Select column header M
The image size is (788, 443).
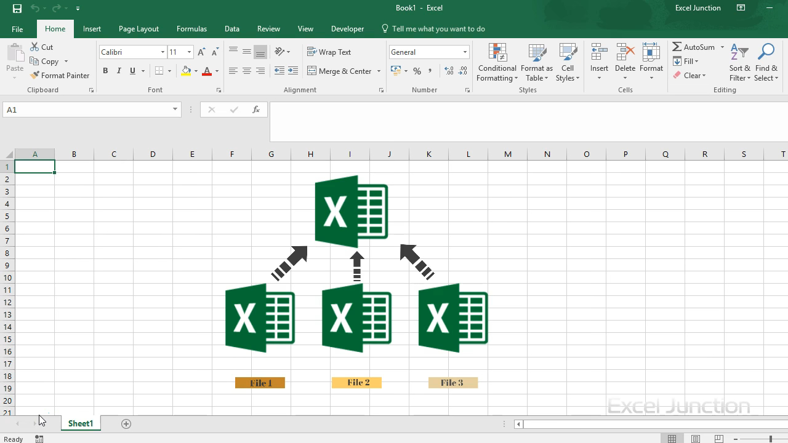point(507,154)
